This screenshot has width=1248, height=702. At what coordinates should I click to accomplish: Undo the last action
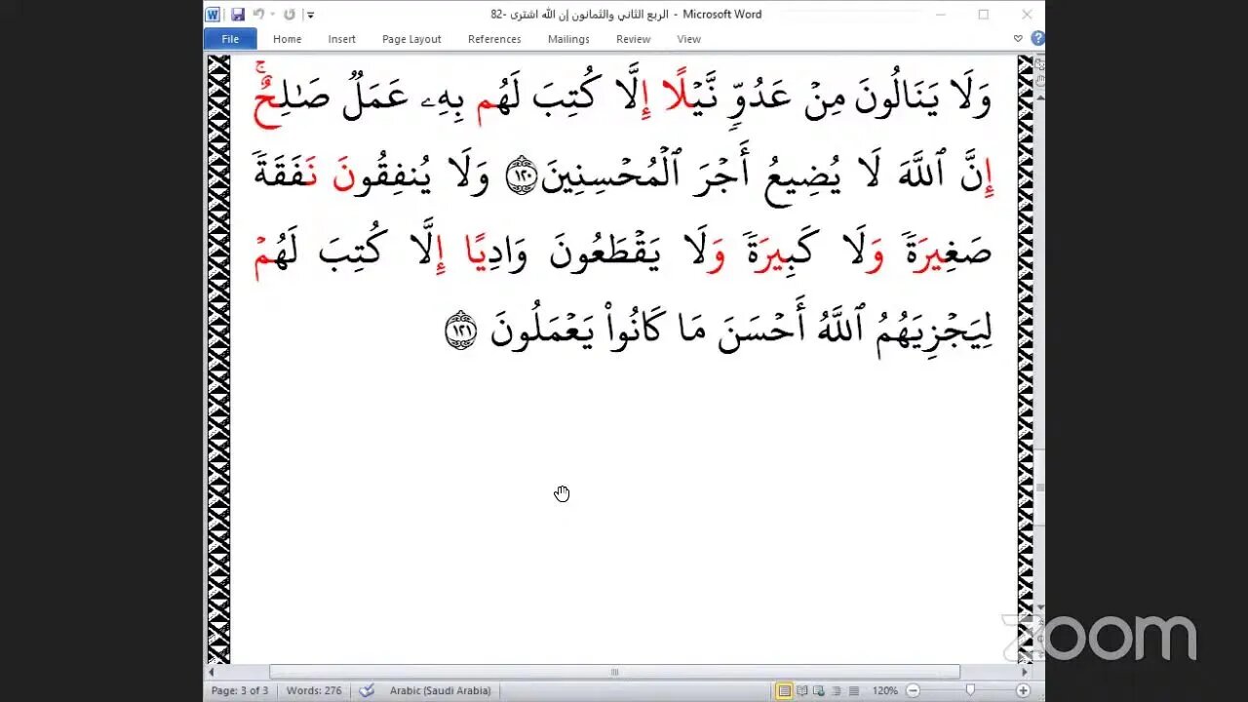tap(258, 15)
